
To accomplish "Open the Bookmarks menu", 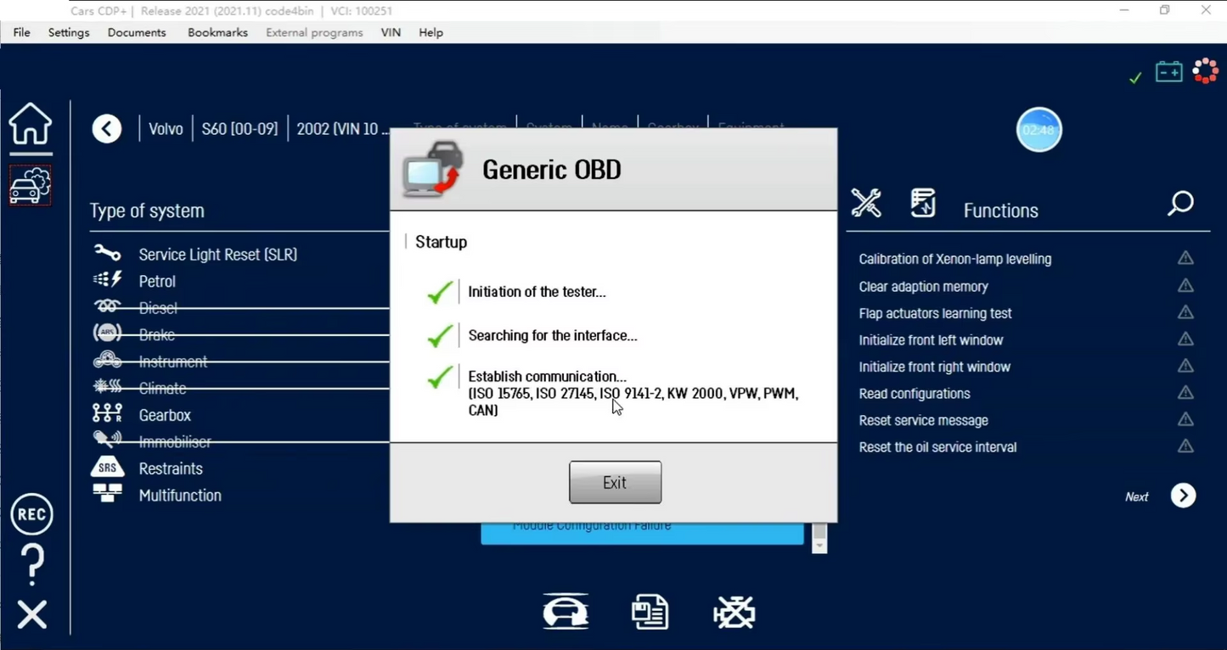I will [x=217, y=32].
